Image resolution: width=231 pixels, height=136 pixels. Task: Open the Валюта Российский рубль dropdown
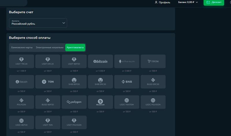point(38,23)
